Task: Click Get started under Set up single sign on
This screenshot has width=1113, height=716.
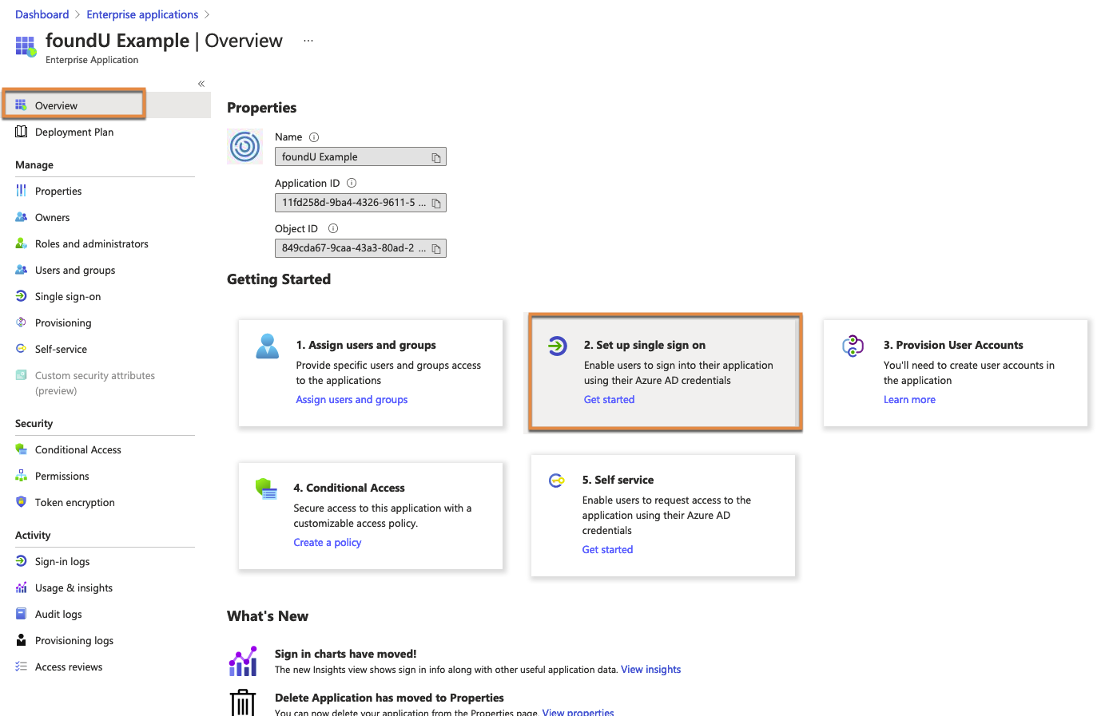Action: [x=609, y=400]
